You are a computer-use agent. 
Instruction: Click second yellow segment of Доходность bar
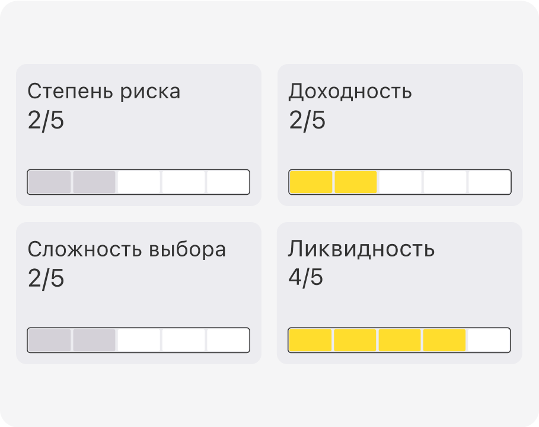tap(356, 182)
